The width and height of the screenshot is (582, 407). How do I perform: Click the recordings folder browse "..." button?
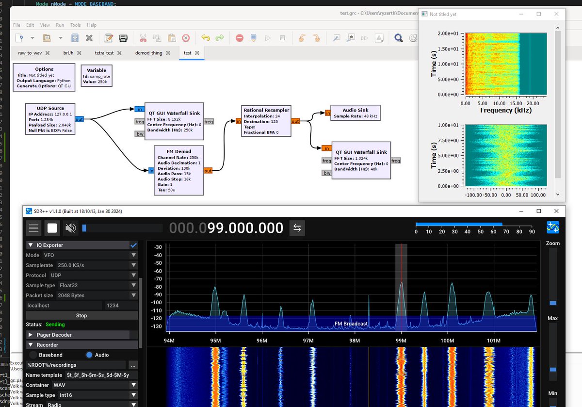[133, 365]
